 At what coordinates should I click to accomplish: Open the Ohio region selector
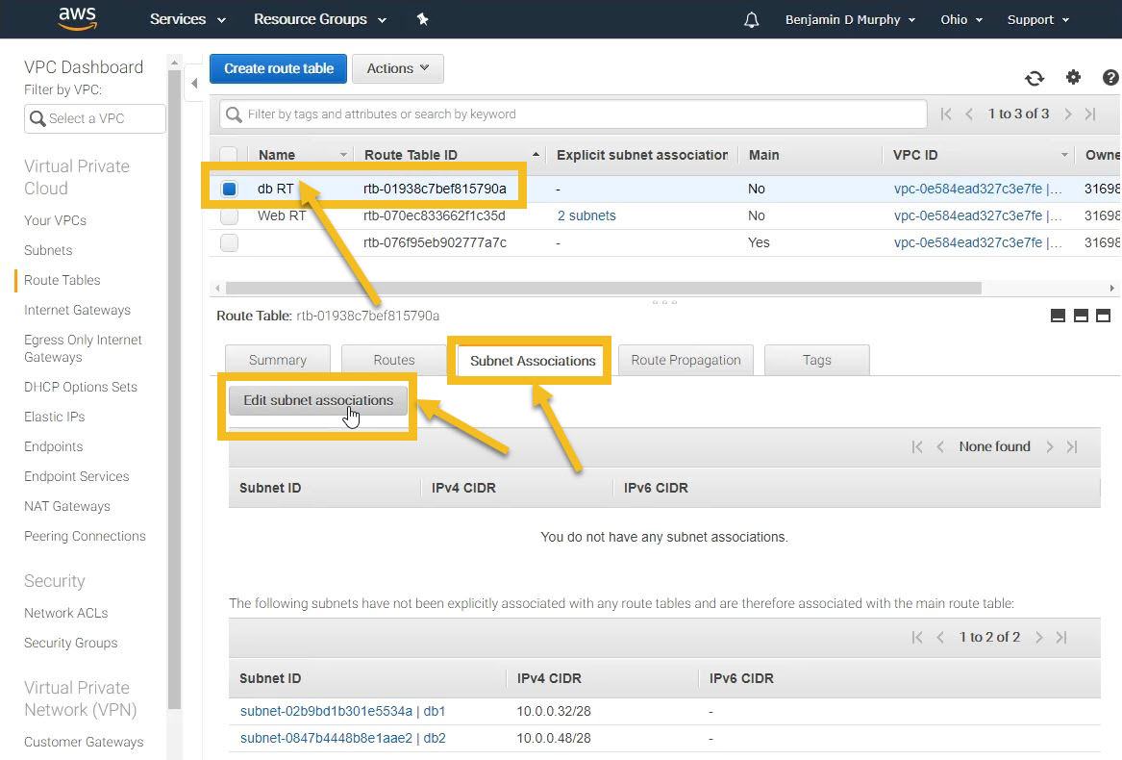(961, 19)
